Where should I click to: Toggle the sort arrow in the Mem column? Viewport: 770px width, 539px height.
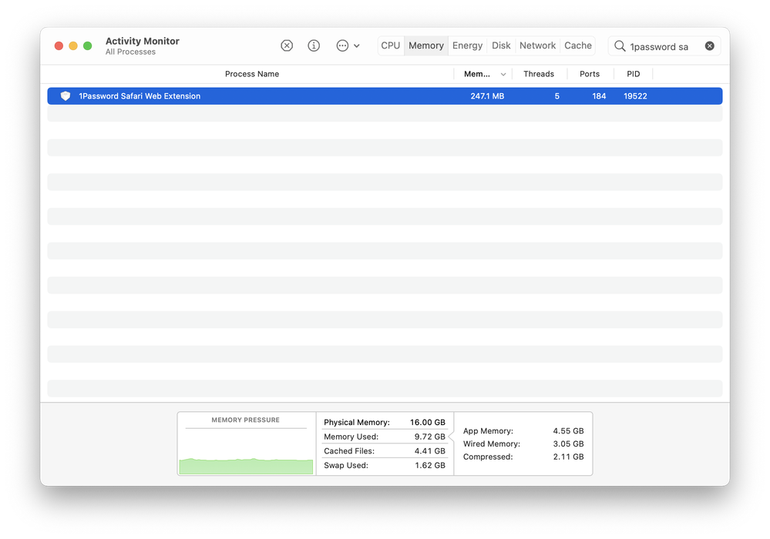tap(503, 75)
